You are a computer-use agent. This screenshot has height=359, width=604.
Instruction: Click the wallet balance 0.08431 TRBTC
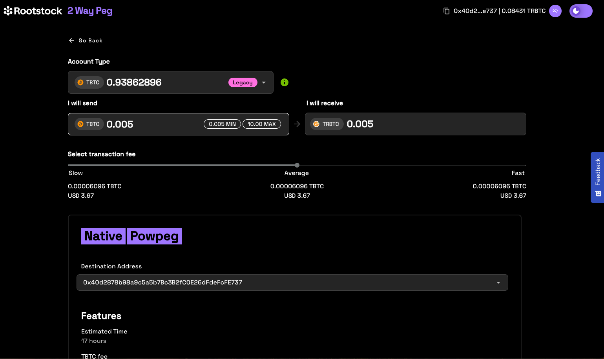coord(524,11)
